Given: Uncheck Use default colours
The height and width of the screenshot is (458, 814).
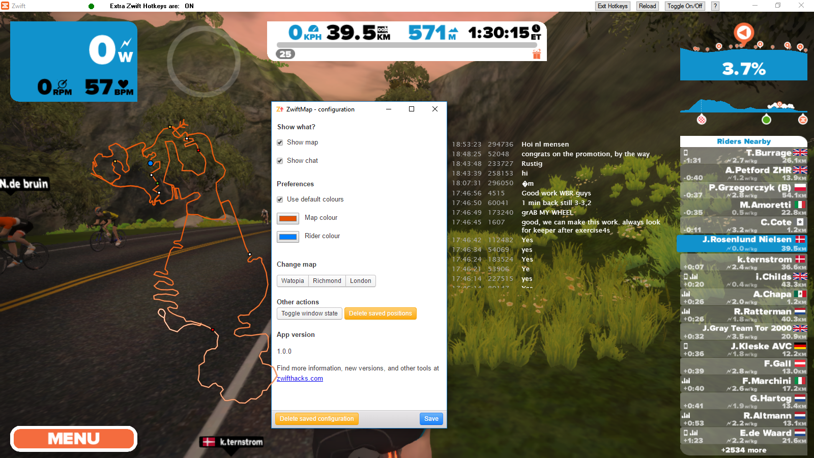Looking at the screenshot, I should coord(280,199).
